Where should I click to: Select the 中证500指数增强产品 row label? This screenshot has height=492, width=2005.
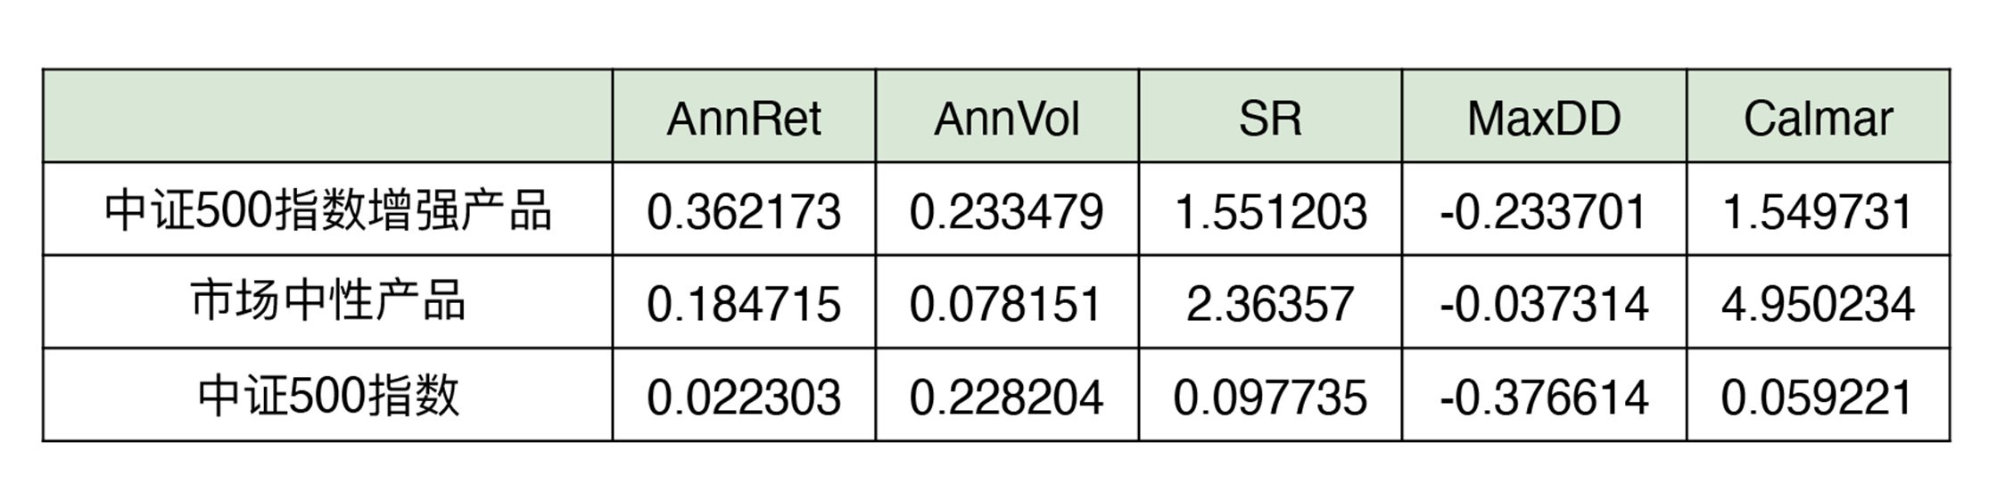327,212
